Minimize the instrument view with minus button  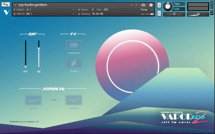pyautogui.click(x=212, y=6)
